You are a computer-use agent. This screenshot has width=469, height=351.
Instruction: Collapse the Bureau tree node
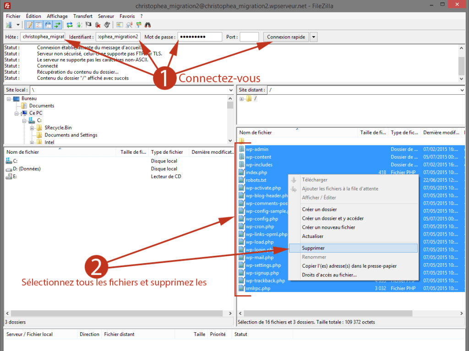coord(9,99)
